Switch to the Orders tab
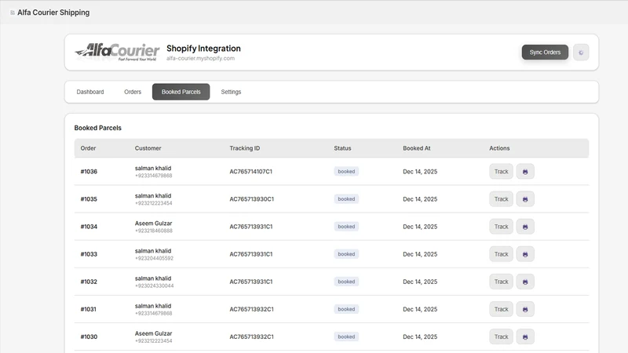 133,92
